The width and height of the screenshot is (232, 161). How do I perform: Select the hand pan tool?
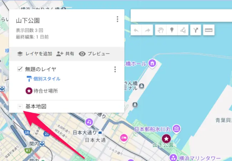coord(161,30)
